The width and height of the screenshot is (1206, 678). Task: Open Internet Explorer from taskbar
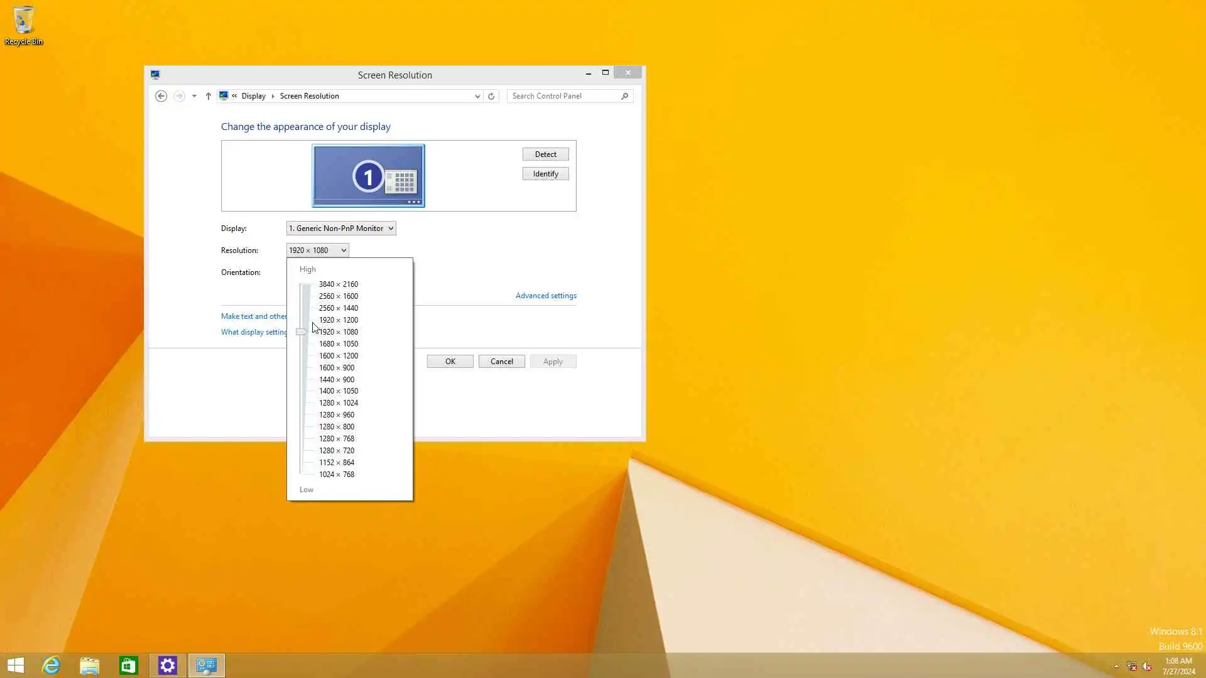pyautogui.click(x=51, y=665)
